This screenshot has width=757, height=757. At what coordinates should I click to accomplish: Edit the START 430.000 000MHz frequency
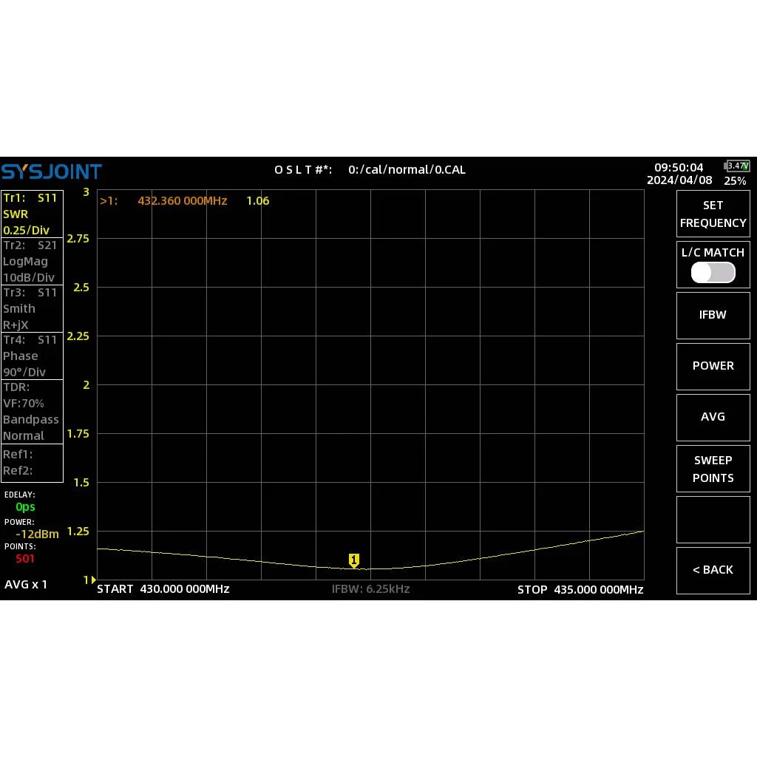[x=163, y=589]
